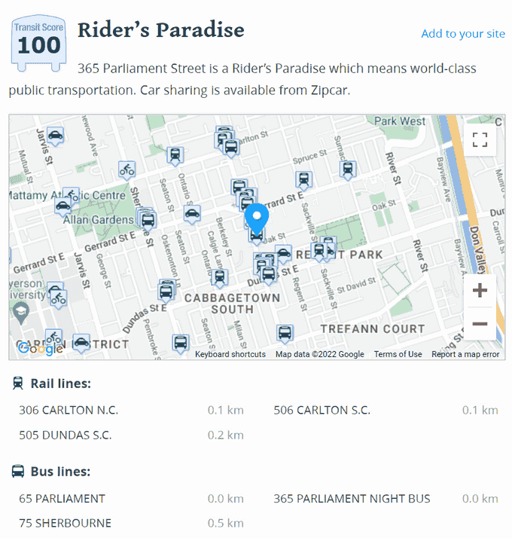Click Report a map error link
The height and width of the screenshot is (538, 512).
point(465,354)
